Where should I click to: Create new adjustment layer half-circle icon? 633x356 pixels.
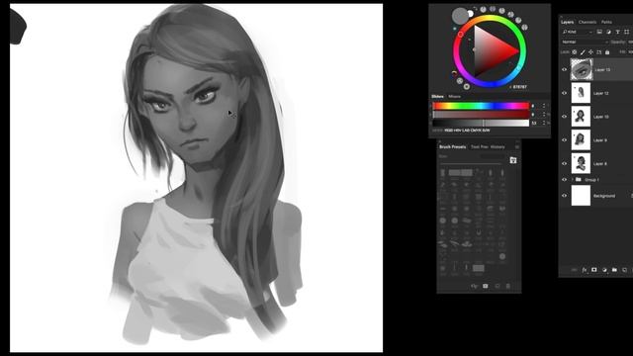pyautogui.click(x=604, y=270)
